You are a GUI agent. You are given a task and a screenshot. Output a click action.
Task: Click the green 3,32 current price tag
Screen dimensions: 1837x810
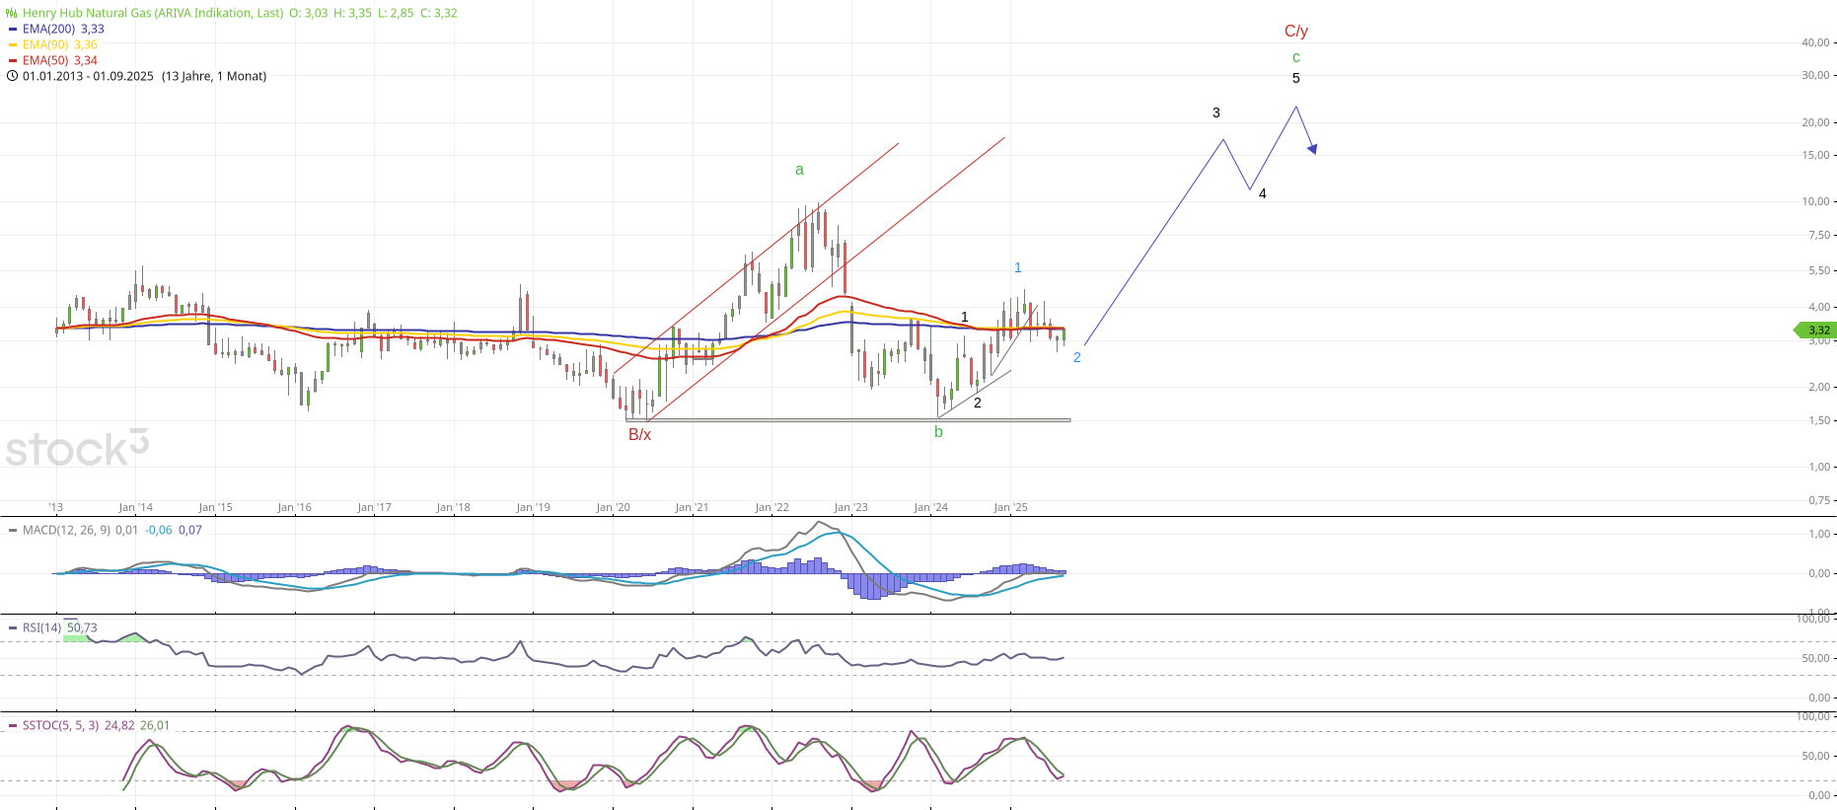pyautogui.click(x=1815, y=331)
